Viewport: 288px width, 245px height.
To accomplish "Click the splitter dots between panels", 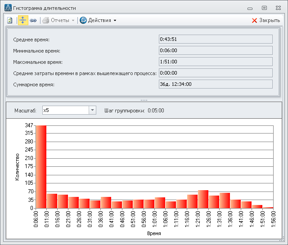I will pos(144,100).
